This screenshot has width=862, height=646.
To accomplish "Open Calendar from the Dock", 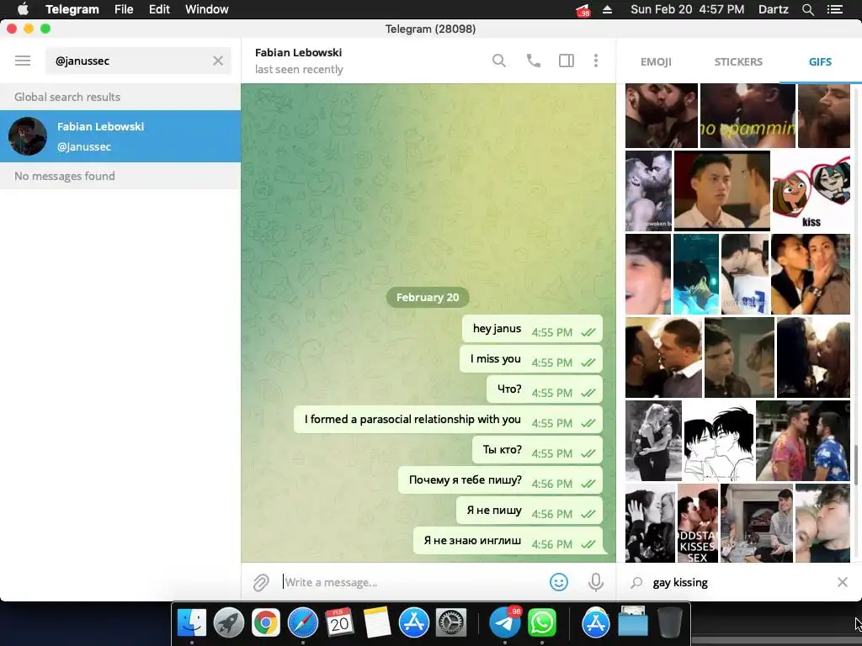I will coord(339,623).
